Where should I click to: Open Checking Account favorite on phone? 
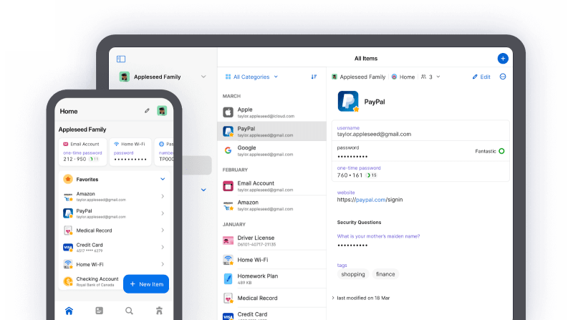click(91, 281)
